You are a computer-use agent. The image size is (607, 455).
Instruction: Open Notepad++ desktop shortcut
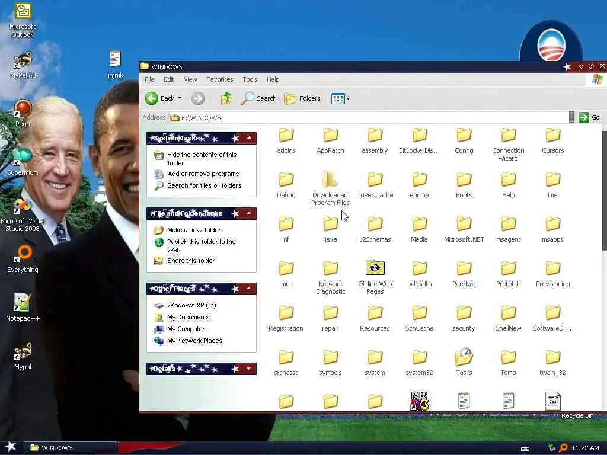(23, 307)
